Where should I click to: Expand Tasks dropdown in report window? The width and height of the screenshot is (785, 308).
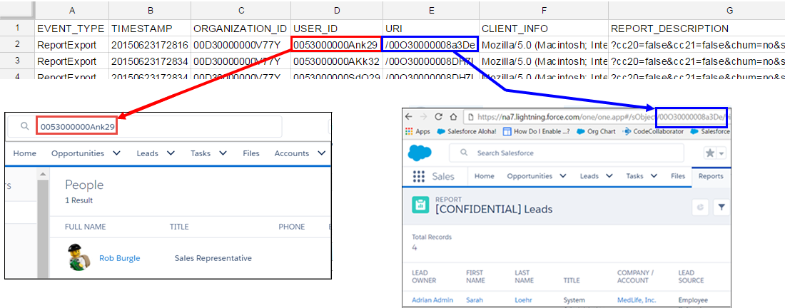[654, 176]
